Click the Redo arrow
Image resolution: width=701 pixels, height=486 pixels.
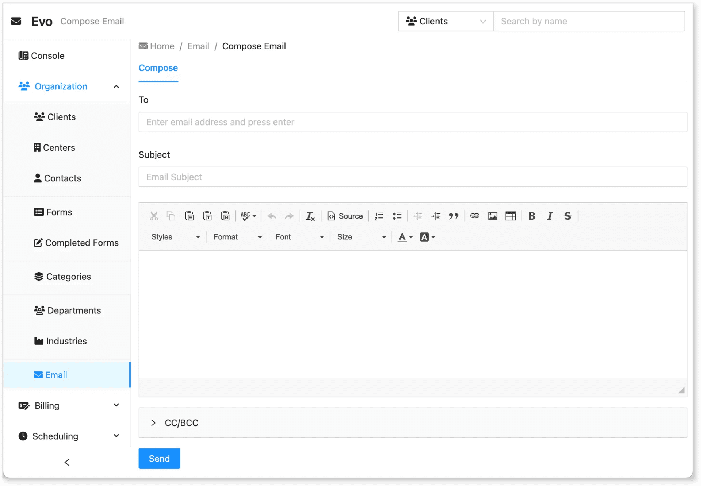(x=289, y=216)
